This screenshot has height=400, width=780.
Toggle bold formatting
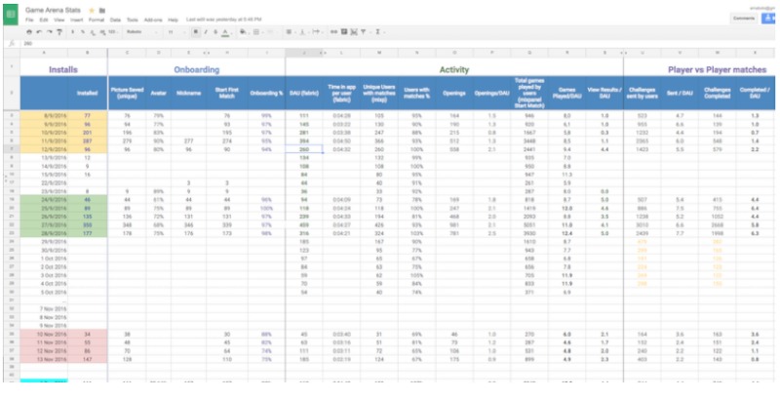[196, 32]
